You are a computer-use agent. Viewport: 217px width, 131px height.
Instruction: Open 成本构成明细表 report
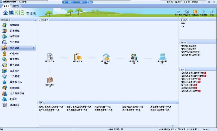[188, 88]
